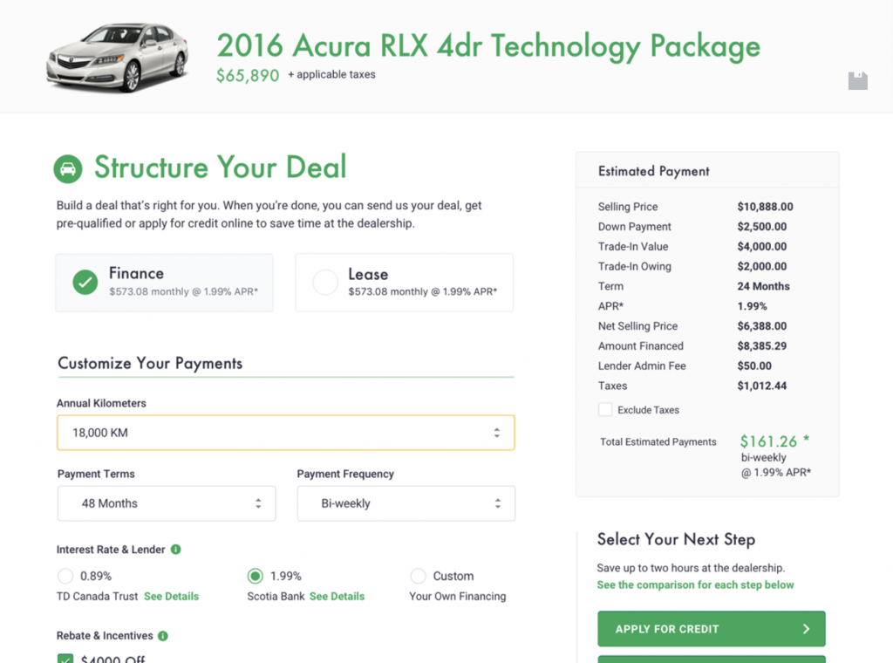Click the save document icon in header
Screen dimensions: 893x663
[858, 80]
